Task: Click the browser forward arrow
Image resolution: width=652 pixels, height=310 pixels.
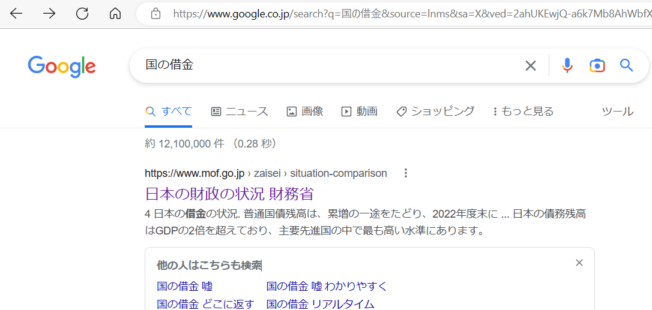Action: point(49,13)
